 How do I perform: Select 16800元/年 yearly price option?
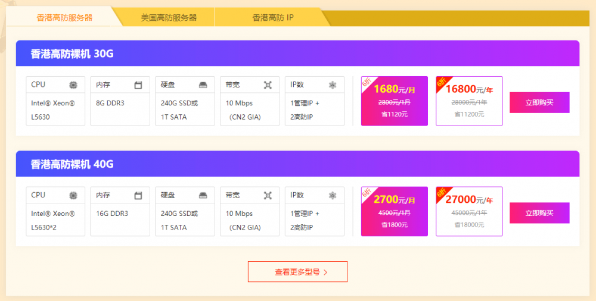469,101
